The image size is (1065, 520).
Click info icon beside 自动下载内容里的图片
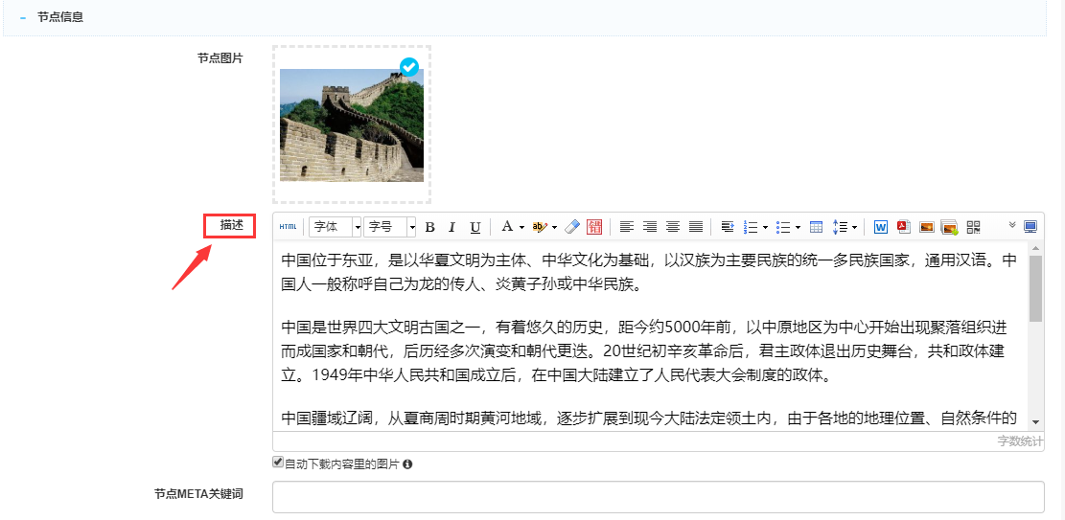pyautogui.click(x=407, y=464)
